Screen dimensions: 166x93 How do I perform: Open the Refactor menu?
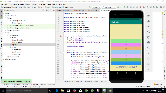click(34, 4)
